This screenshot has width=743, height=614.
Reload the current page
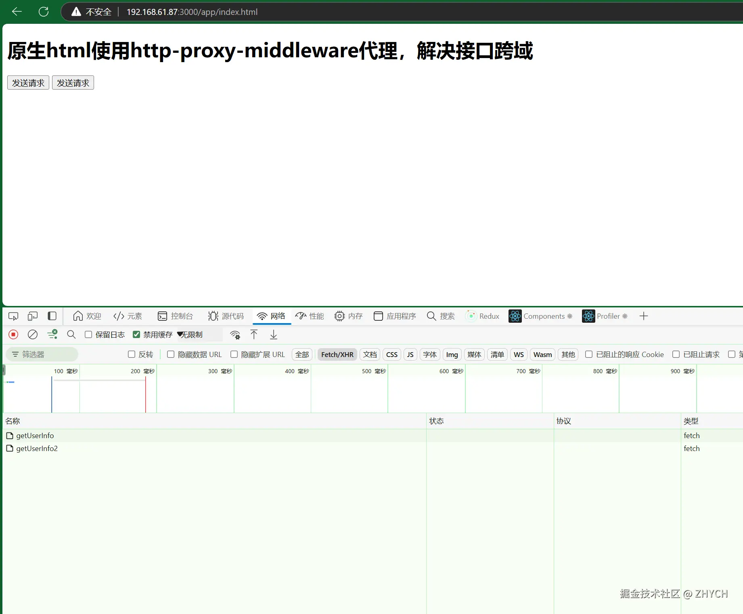pyautogui.click(x=43, y=11)
